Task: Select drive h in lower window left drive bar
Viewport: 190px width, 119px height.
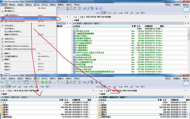Action: [x=31, y=87]
